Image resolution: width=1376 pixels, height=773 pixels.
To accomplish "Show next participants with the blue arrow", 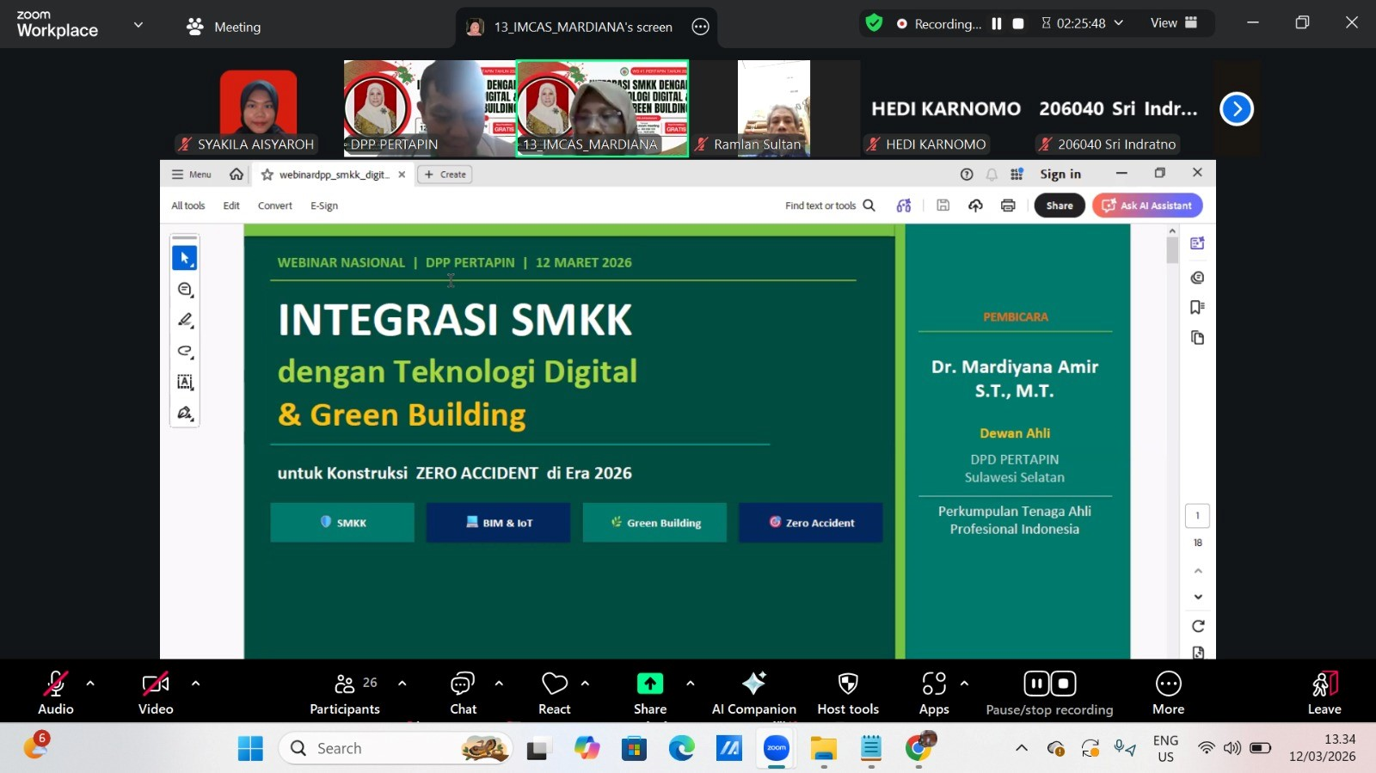I will (1237, 109).
